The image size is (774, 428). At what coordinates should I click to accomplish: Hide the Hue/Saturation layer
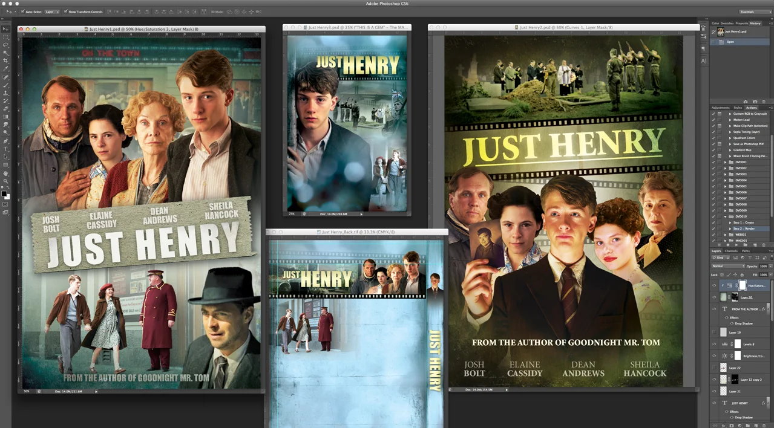coord(714,285)
